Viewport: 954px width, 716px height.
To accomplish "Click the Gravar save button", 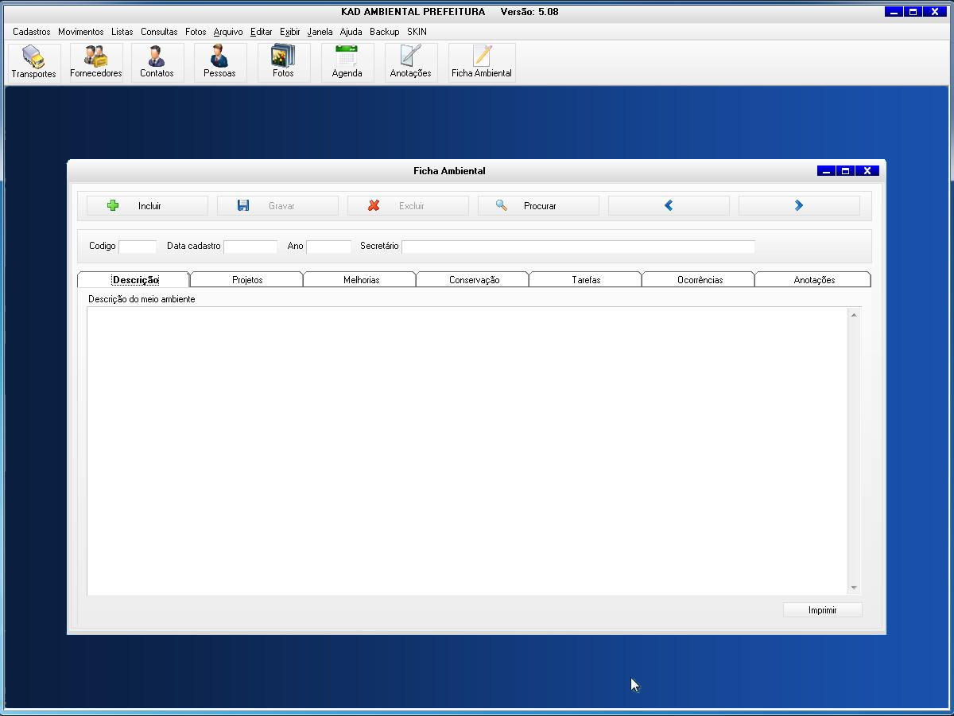I will coord(277,206).
